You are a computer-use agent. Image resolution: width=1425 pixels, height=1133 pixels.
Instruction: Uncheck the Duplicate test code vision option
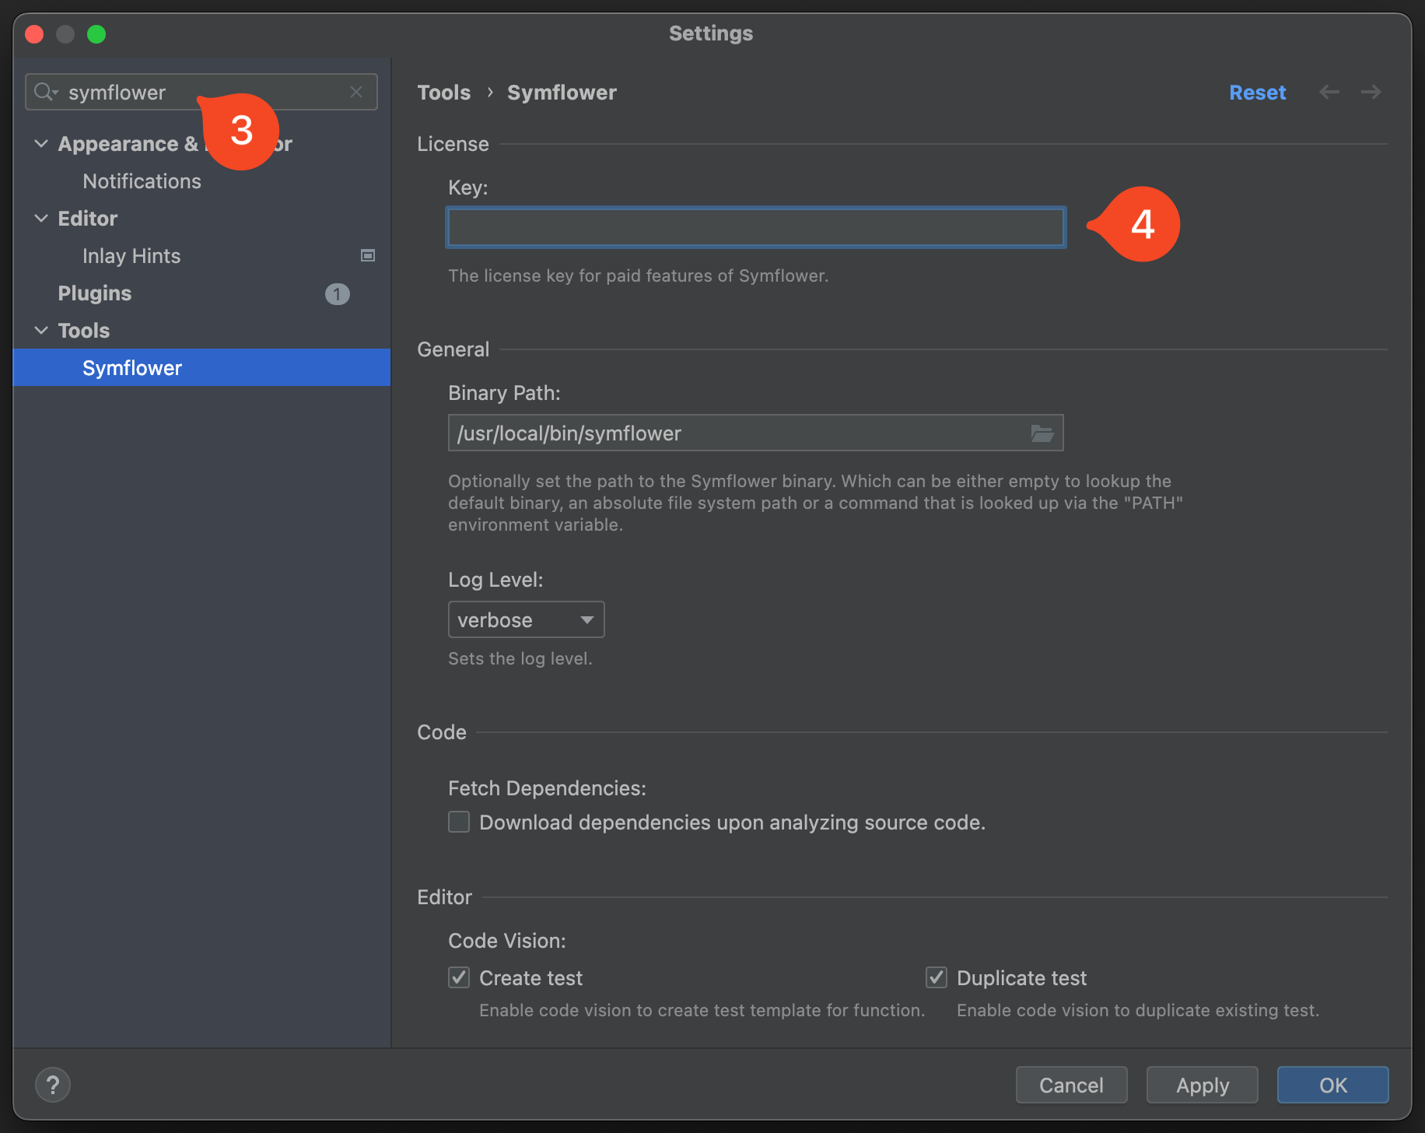tap(937, 977)
